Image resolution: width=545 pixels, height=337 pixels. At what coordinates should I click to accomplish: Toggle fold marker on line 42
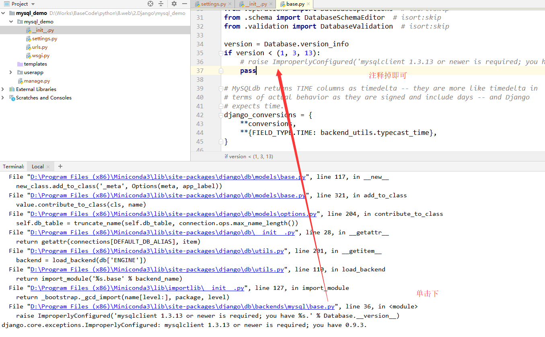221,115
